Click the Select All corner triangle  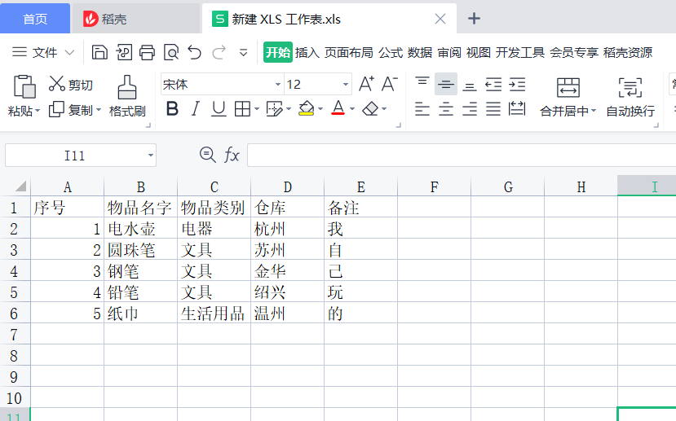(20, 186)
